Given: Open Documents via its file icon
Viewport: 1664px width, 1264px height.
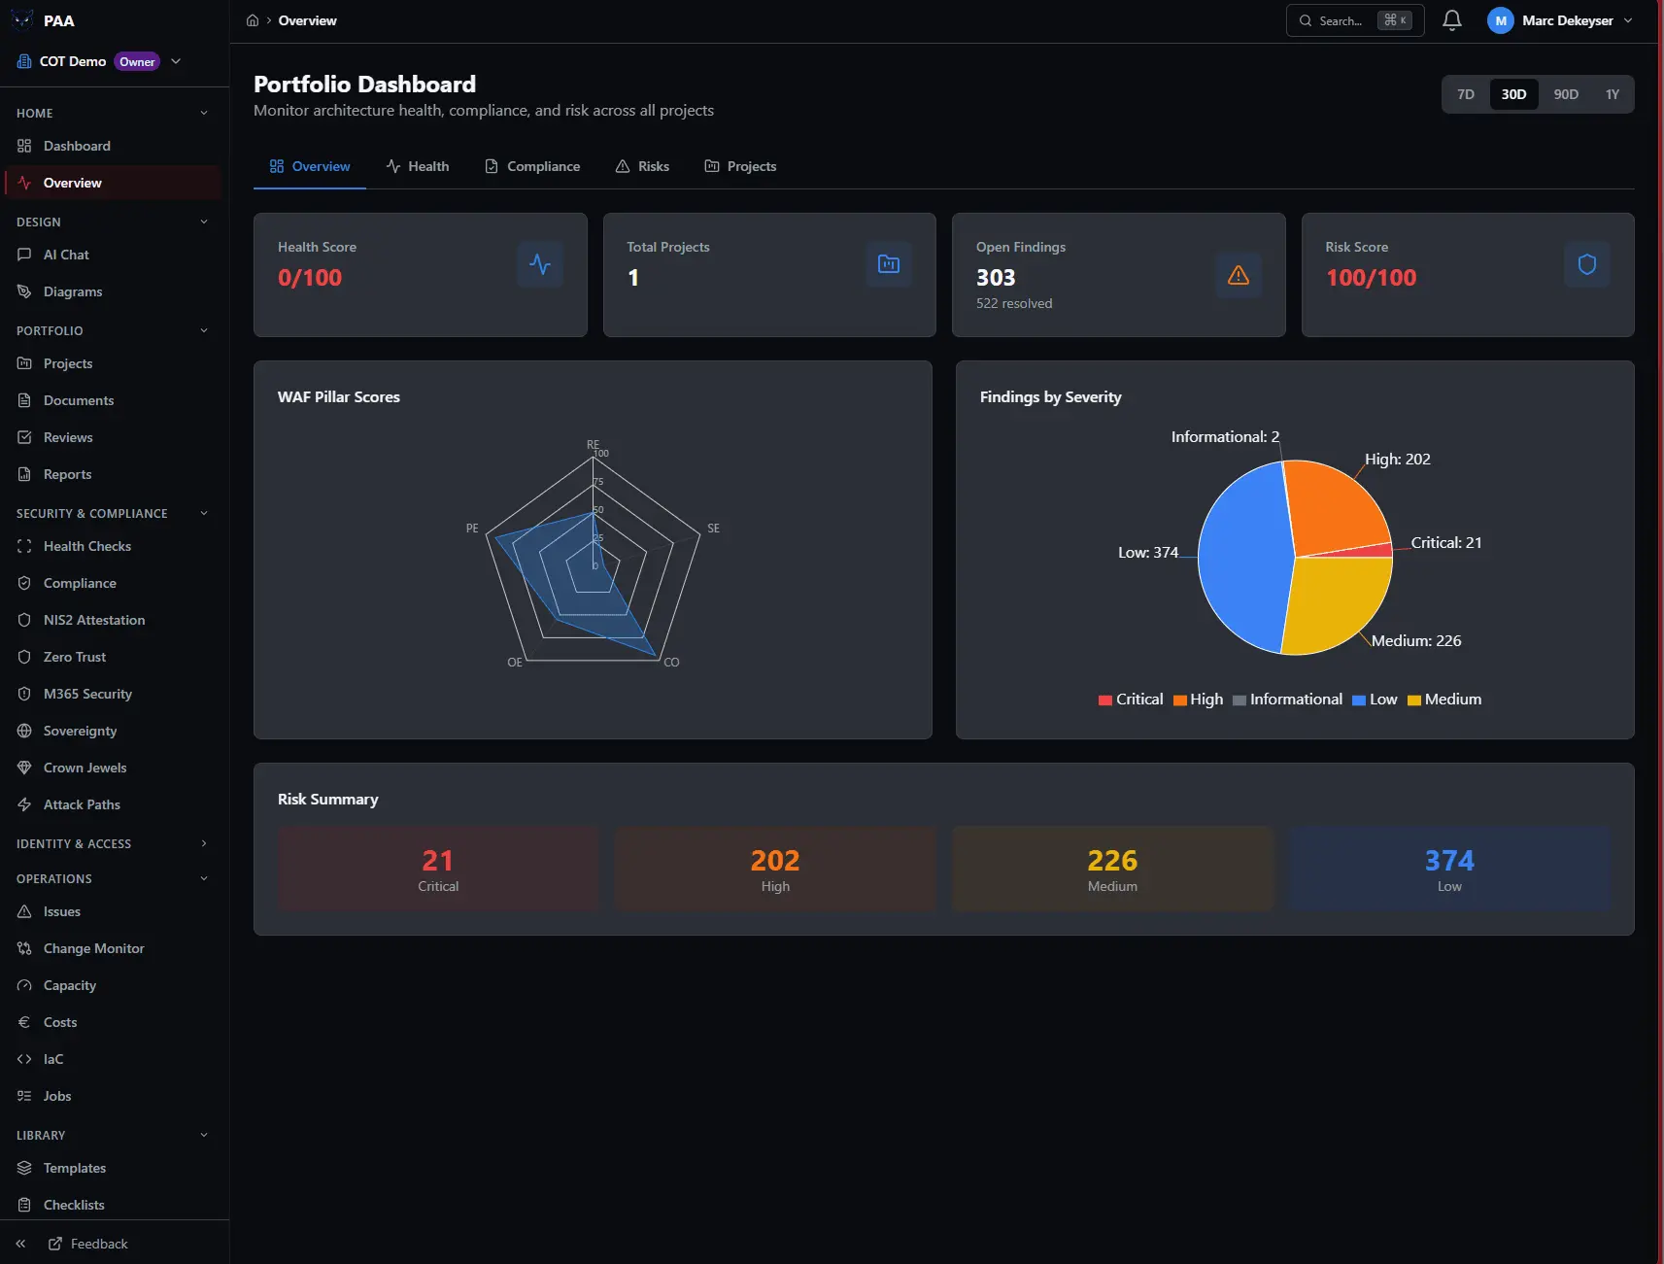Looking at the screenshot, I should pyautogui.click(x=24, y=400).
